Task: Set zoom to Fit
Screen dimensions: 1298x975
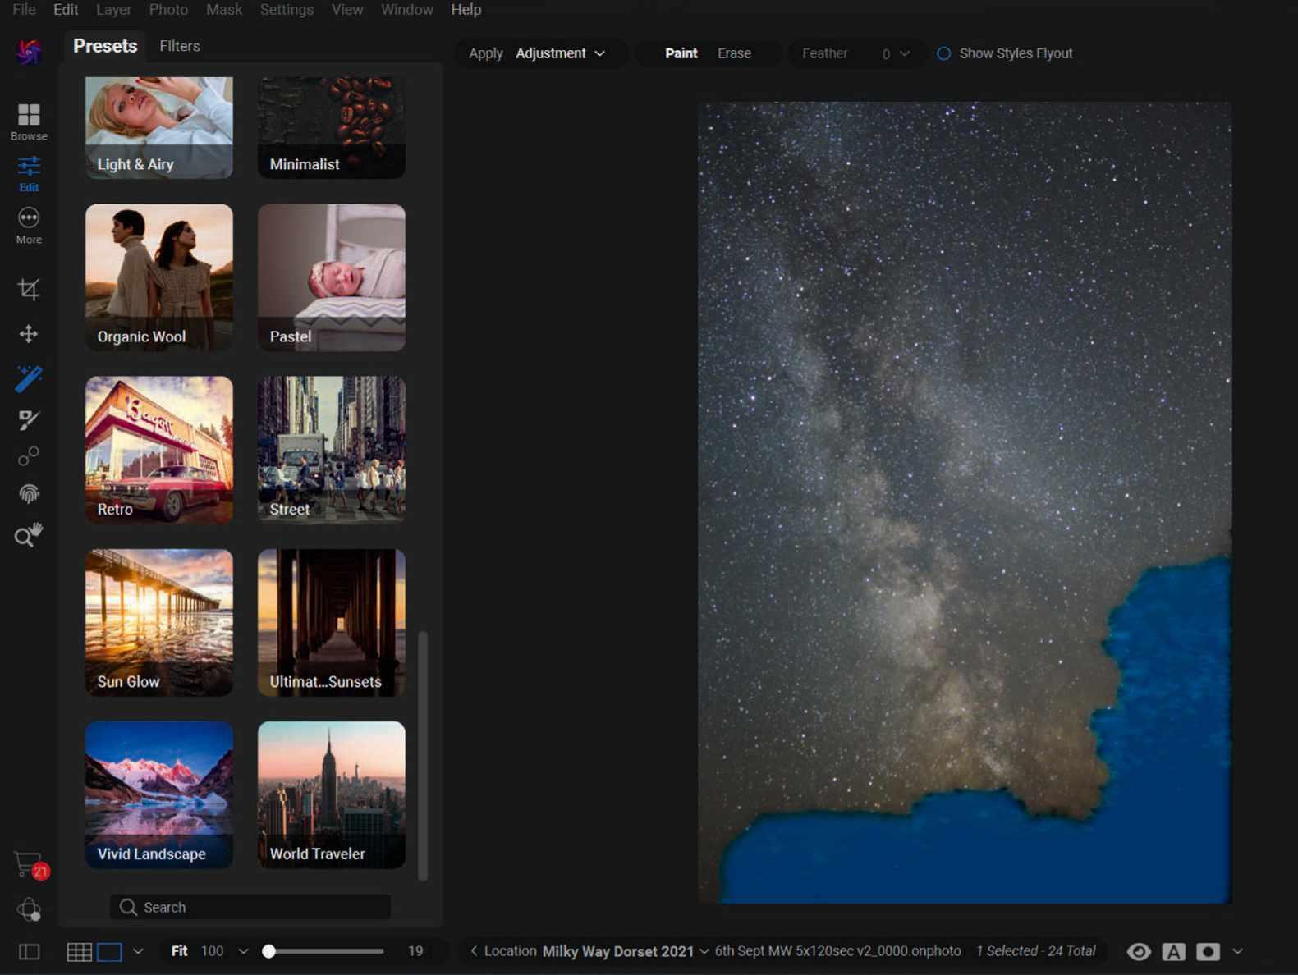Action: point(179,951)
